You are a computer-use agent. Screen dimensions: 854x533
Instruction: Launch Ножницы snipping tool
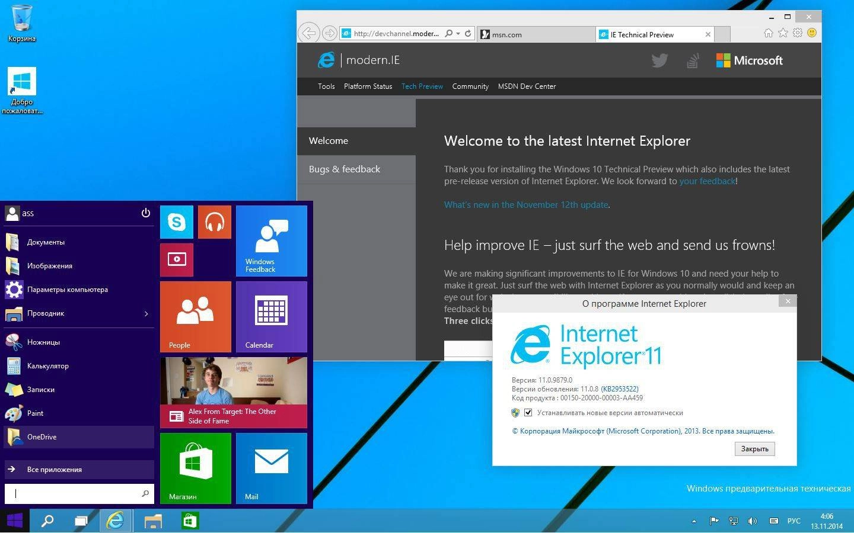click(x=79, y=342)
